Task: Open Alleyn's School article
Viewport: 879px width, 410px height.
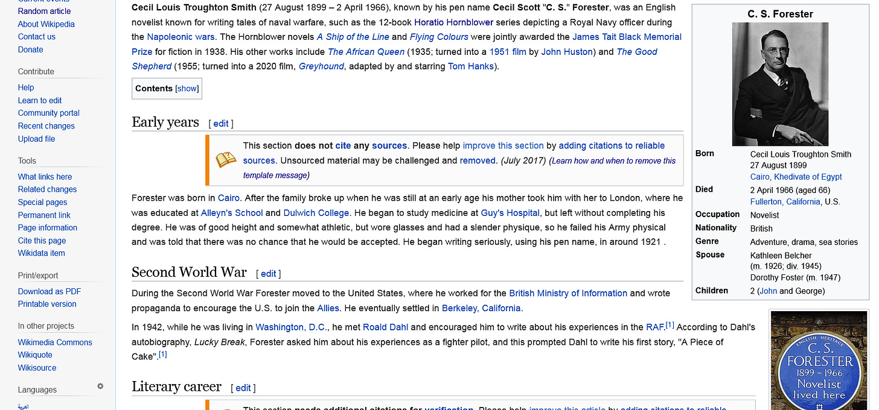Action: 232,213
